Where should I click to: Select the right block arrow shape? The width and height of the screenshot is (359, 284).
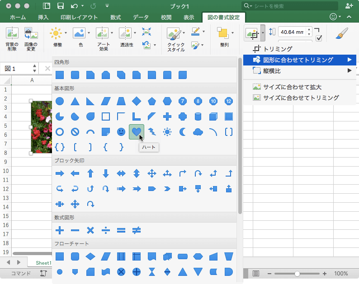point(59,173)
